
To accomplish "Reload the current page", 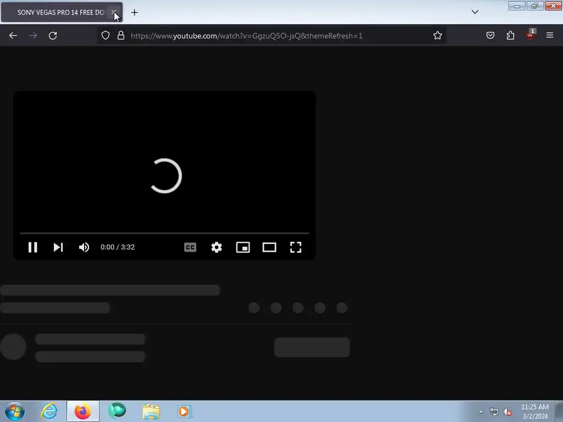I will 53,36.
